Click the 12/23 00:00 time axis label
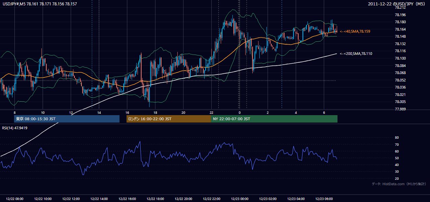The image size is (430, 202). pyautogui.click(x=240, y=199)
